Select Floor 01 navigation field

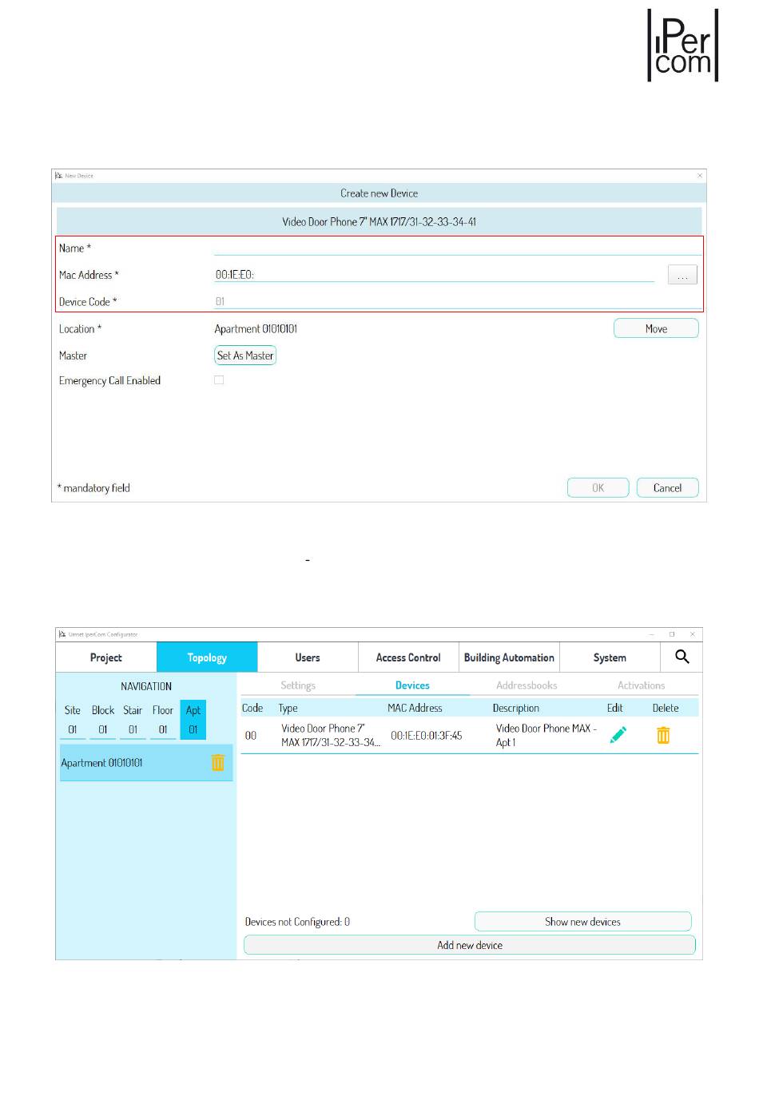click(163, 729)
